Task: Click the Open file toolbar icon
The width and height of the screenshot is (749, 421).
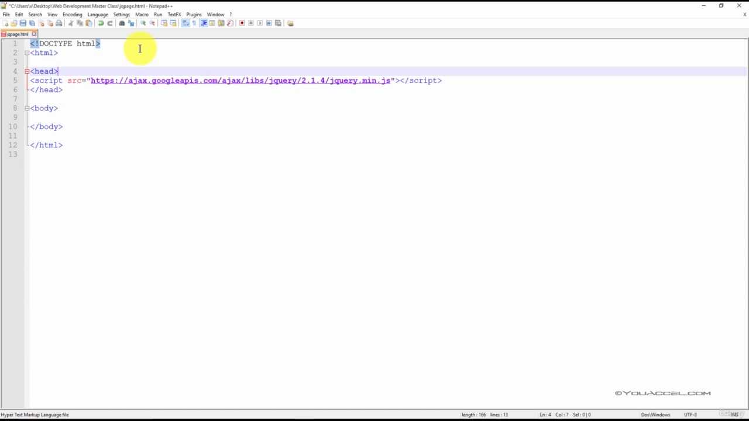Action: point(14,23)
